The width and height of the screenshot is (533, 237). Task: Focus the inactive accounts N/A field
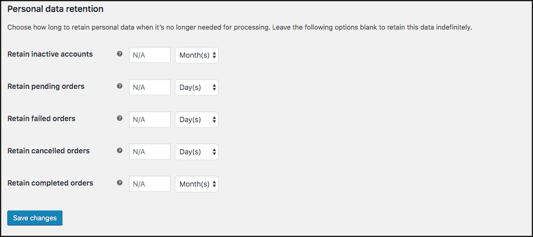[150, 55]
